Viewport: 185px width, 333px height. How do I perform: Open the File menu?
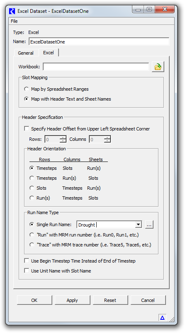(14, 21)
